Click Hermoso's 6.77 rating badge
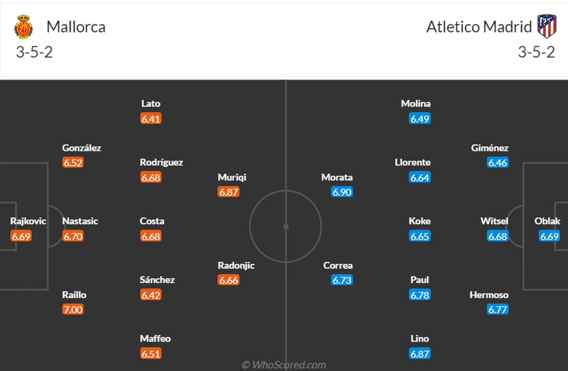The width and height of the screenshot is (568, 371). [498, 310]
